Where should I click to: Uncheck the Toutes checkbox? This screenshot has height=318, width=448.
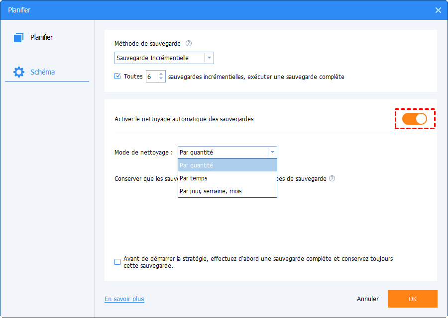click(x=117, y=76)
